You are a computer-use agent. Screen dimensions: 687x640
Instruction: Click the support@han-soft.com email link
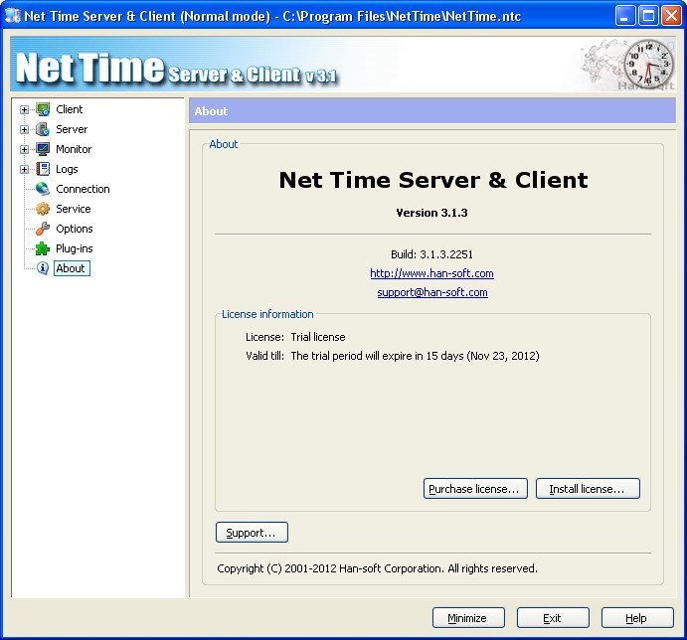(432, 292)
